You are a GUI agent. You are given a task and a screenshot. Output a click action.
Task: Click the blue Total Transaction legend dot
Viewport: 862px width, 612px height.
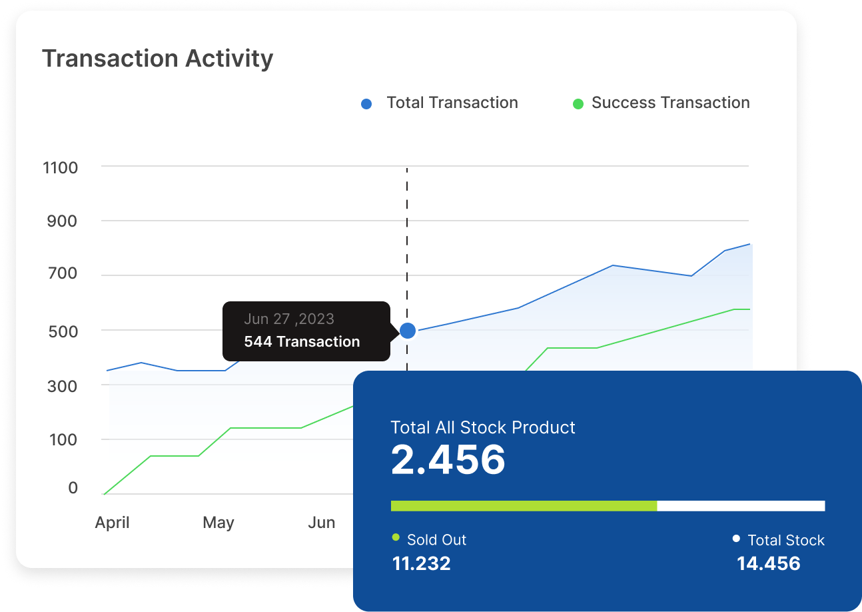[x=366, y=104]
